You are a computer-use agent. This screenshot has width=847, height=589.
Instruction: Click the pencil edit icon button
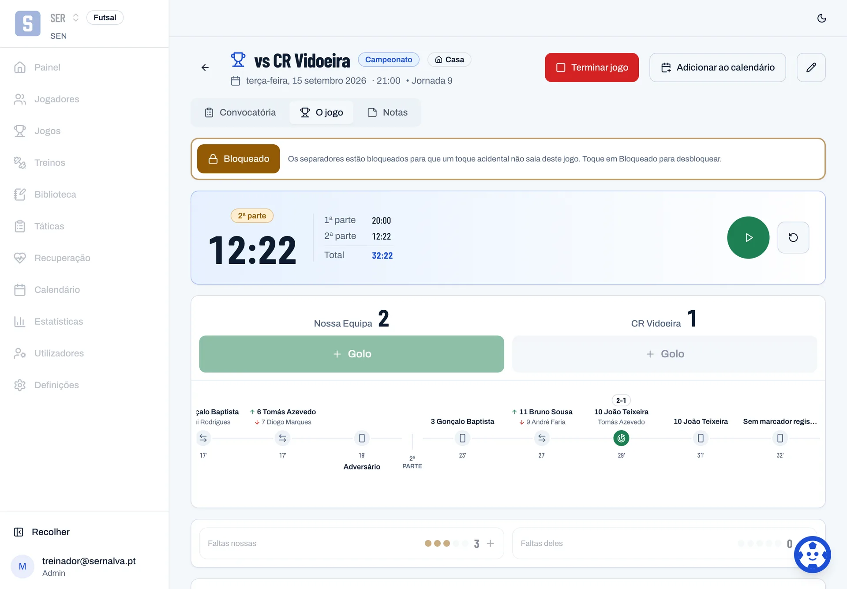pyautogui.click(x=811, y=68)
